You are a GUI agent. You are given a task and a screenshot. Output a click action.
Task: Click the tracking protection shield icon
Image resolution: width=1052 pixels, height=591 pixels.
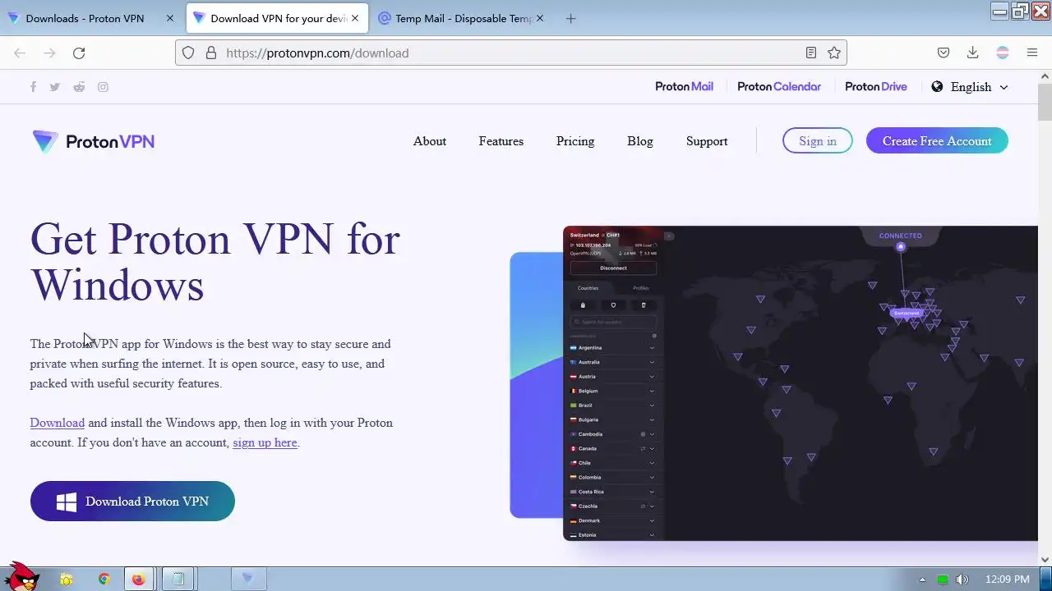[x=188, y=53]
